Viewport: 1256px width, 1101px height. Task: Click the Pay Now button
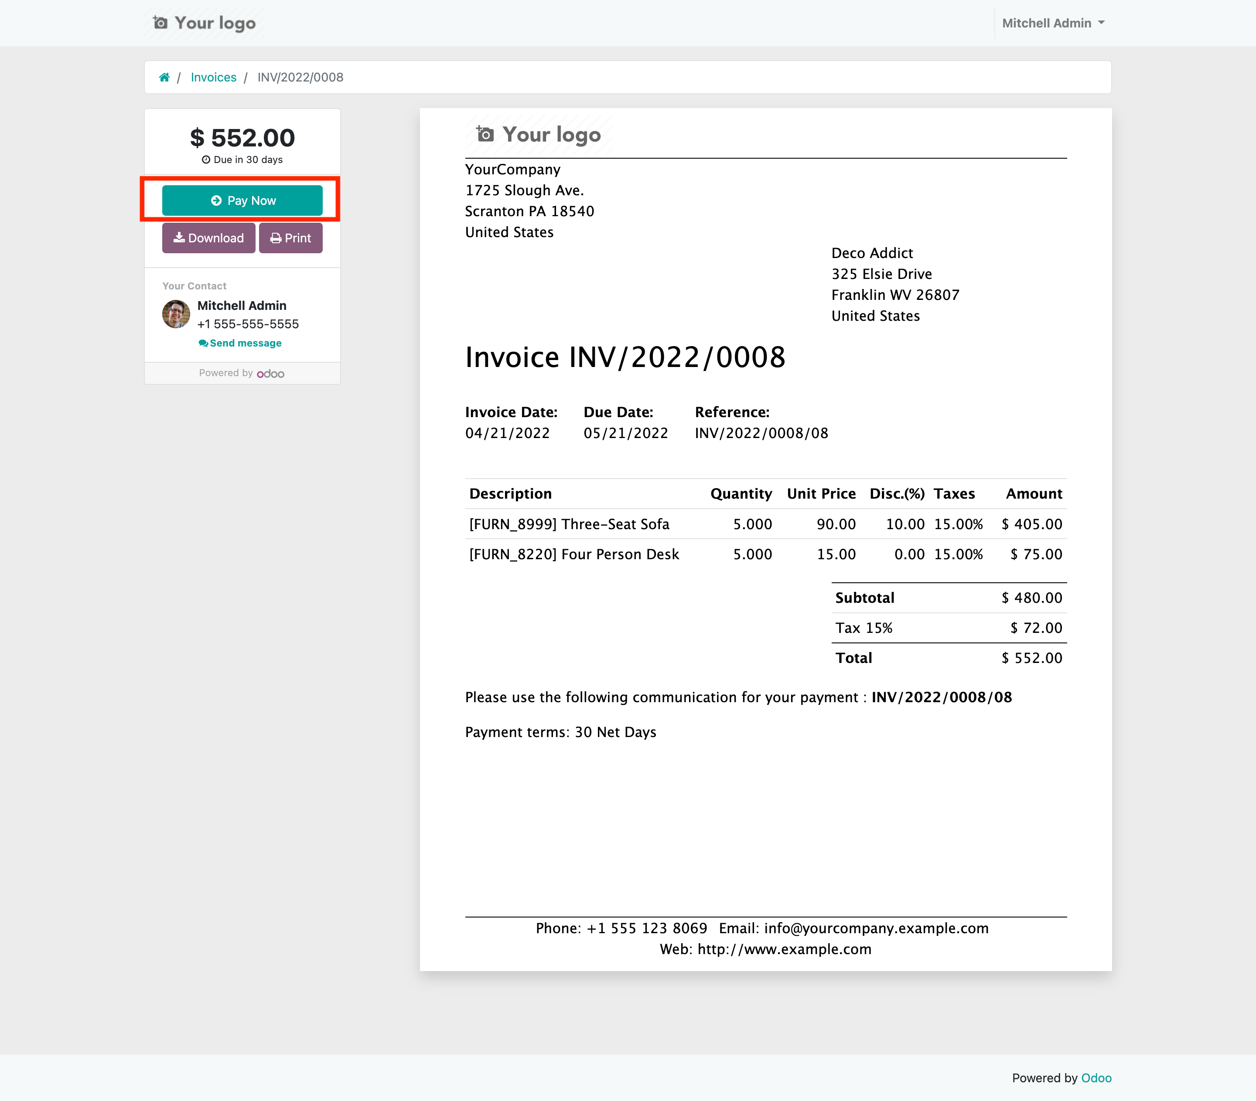pos(242,201)
